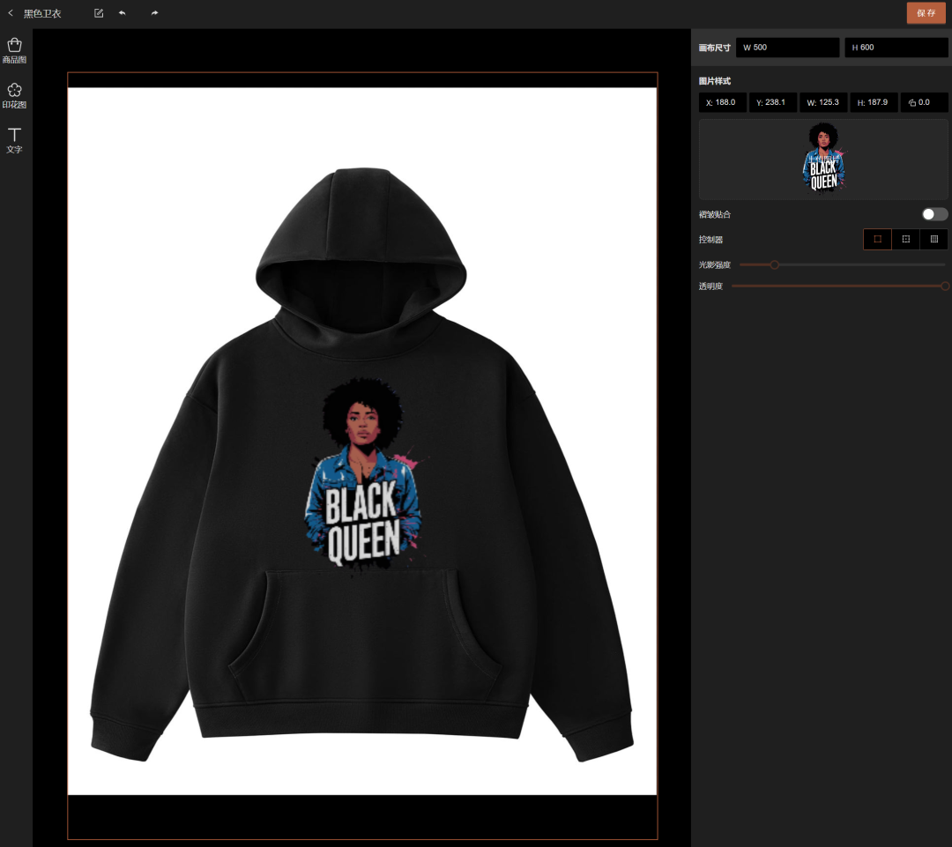Go back using the left arrow
Image resolution: width=952 pixels, height=847 pixels.
11,12
